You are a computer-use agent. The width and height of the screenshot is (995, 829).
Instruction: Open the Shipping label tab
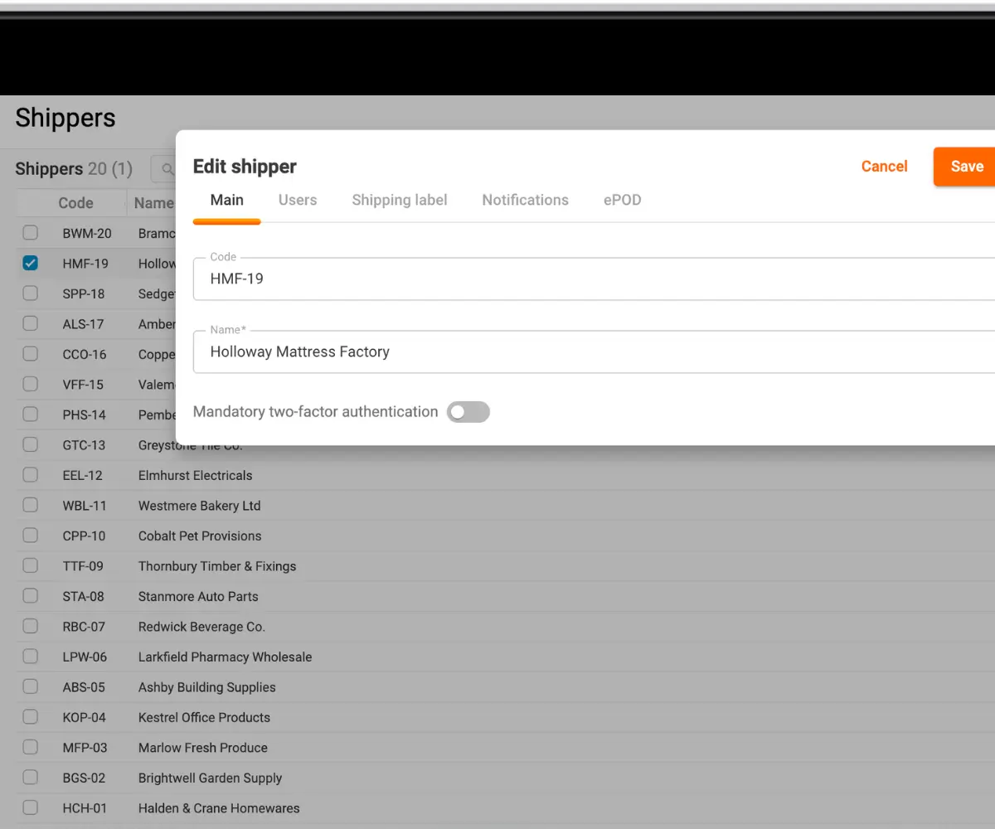pos(400,200)
